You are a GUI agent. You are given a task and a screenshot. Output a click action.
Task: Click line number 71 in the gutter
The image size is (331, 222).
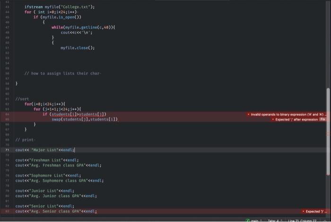click(x=7, y=150)
